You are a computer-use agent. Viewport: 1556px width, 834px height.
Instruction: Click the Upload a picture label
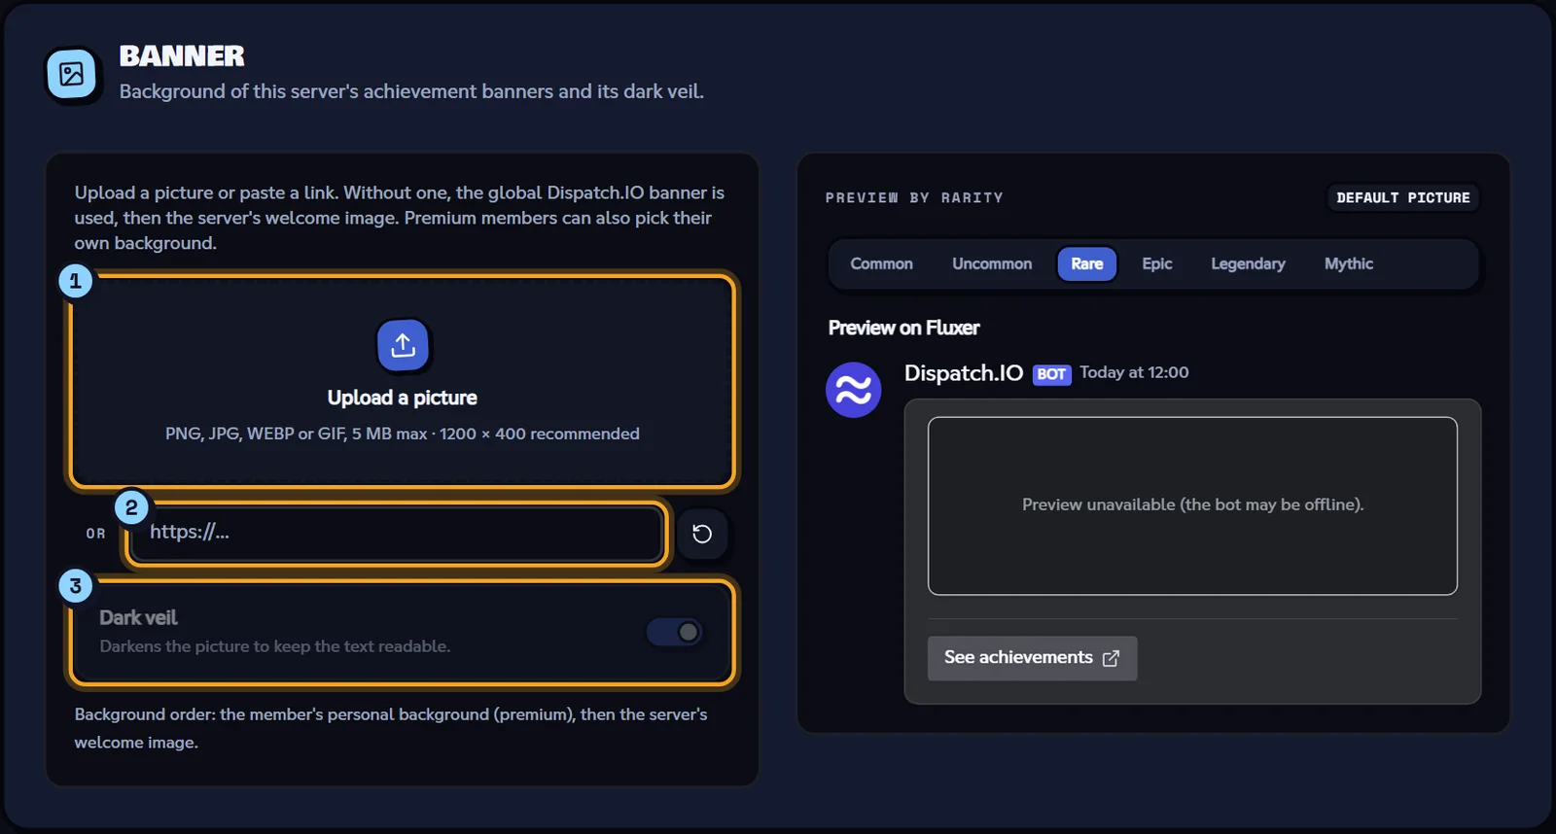(x=403, y=398)
